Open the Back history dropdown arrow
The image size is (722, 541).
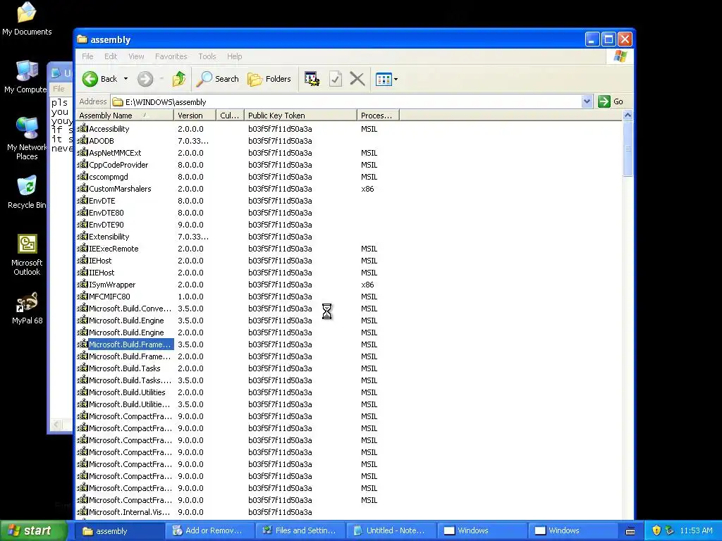(x=126, y=79)
